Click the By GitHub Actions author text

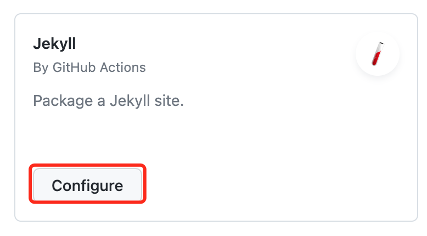pyautogui.click(x=89, y=68)
